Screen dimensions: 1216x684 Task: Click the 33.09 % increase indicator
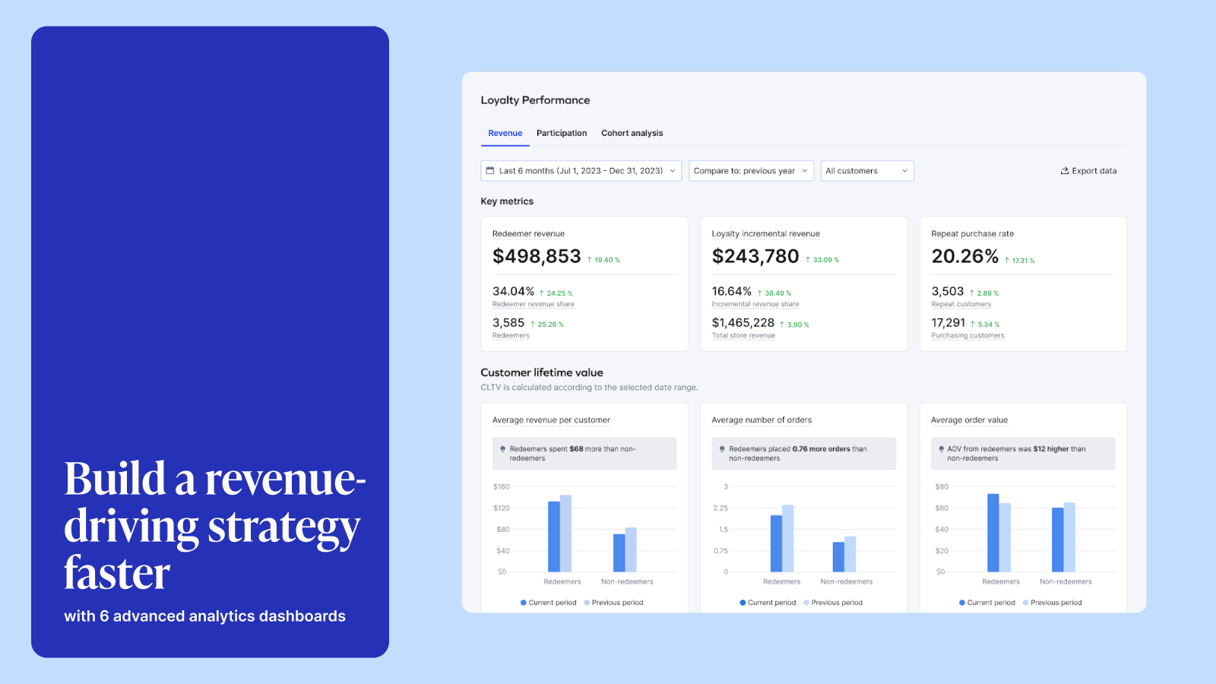[822, 260]
